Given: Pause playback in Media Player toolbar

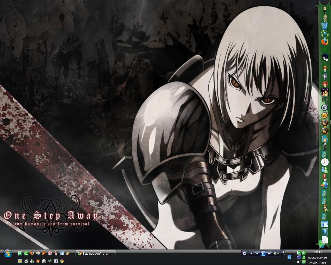Looking at the screenshot, I should [263, 253].
